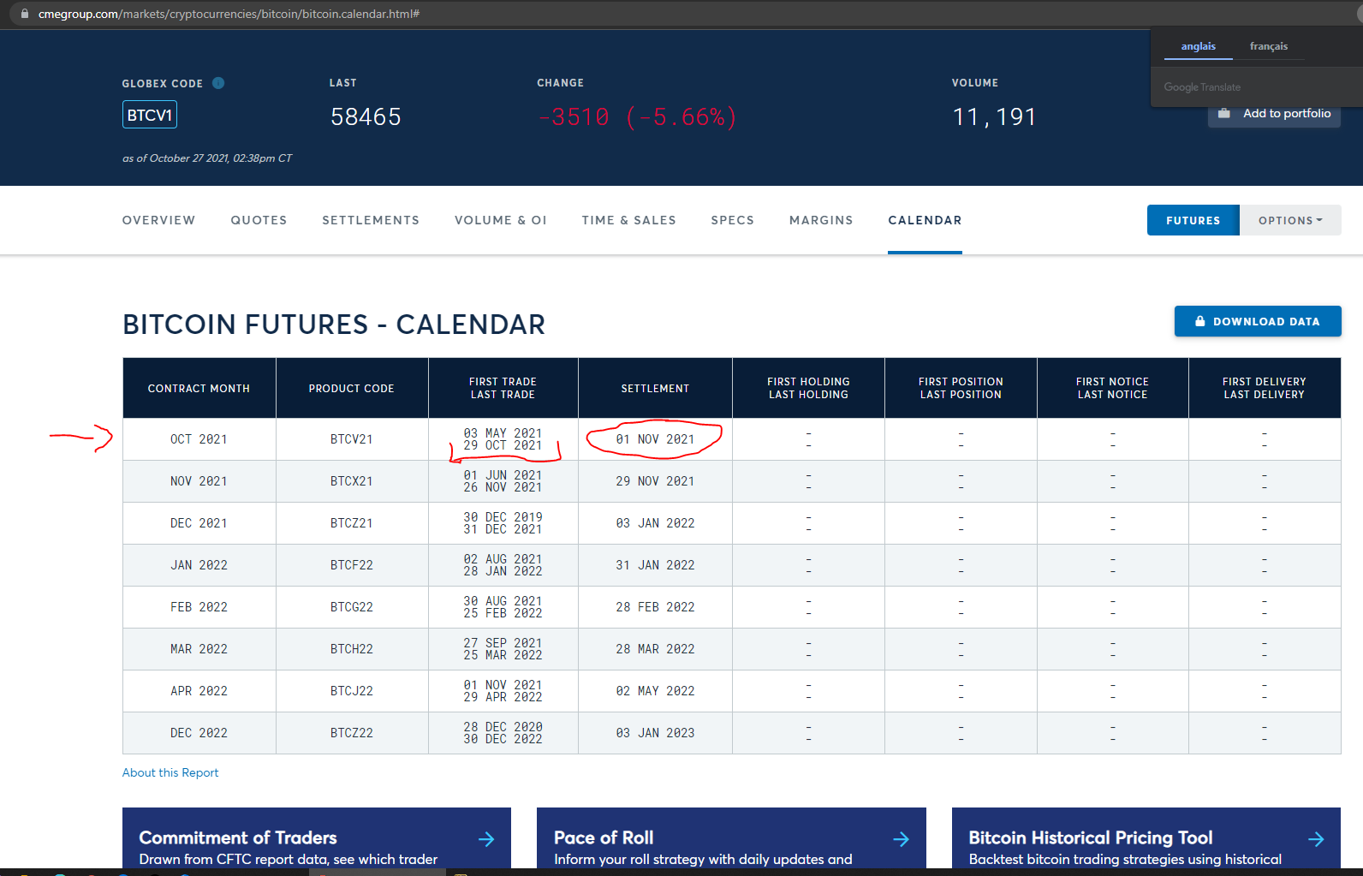The image size is (1363, 876).
Task: Click the DEC 2021 contract month cell
Action: tap(199, 523)
